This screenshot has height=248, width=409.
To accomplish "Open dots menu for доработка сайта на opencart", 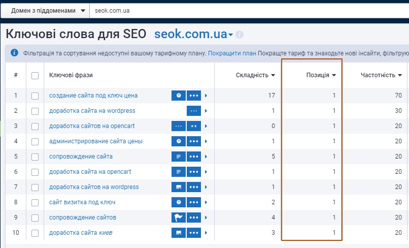I will click(x=194, y=172).
